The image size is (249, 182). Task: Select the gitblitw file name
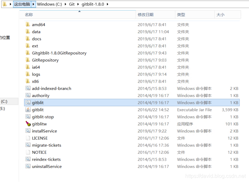point(39,124)
